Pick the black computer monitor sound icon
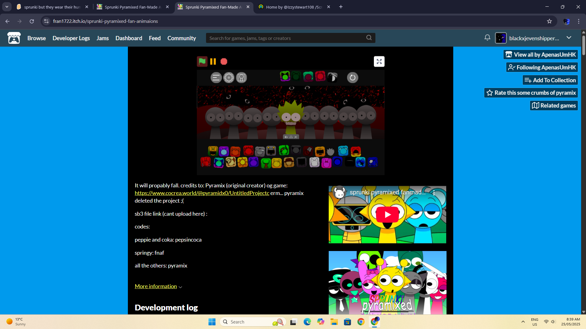 302,162
